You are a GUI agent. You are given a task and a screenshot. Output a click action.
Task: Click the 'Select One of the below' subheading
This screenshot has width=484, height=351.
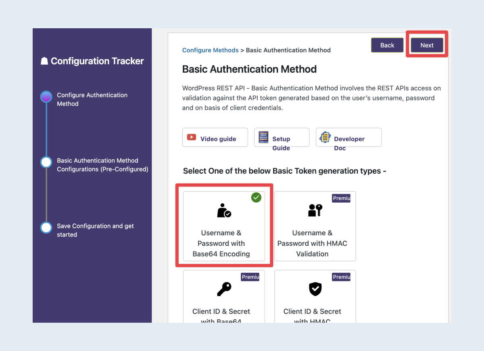[285, 171]
